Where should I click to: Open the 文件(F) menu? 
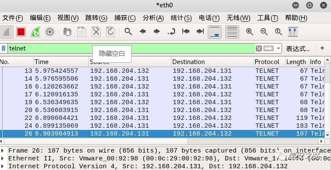[x=13, y=18]
